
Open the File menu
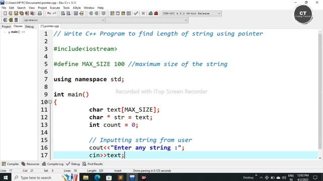tap(4, 8)
